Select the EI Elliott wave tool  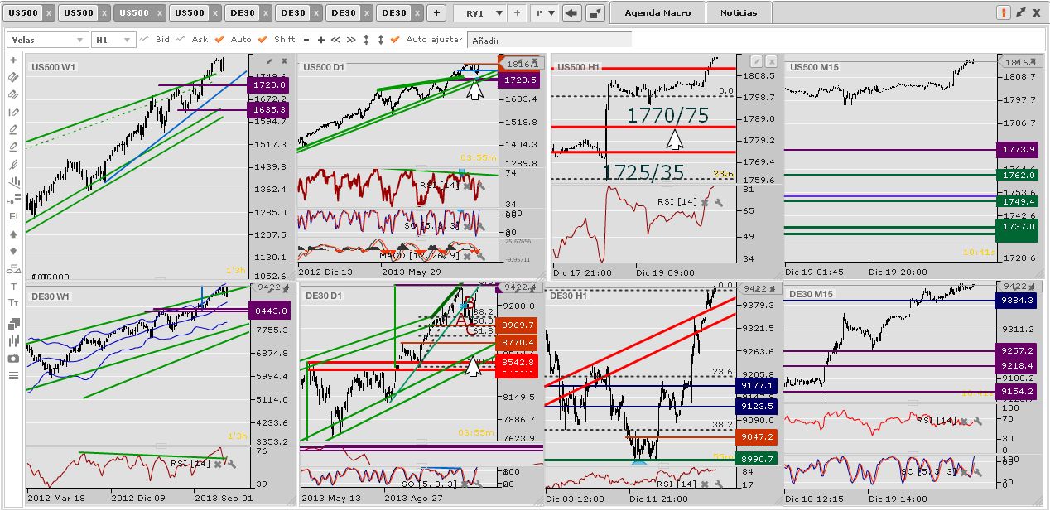(13, 216)
